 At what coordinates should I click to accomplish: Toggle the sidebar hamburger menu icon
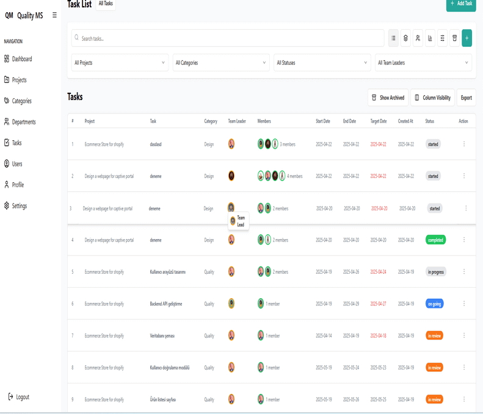tap(54, 15)
